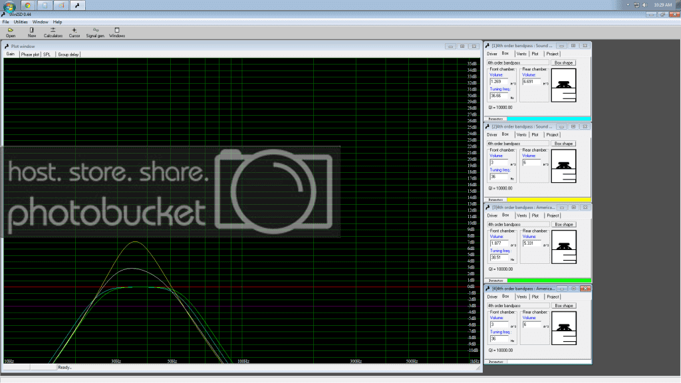The image size is (681, 383).
Task: Open Plot tab in project [1]
Action: coord(535,54)
